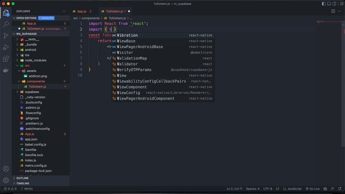Viewport: 345px width, 194px height.
Task: Select ViewPagerAndroidComponent suggestion
Action: click(x=163, y=99)
